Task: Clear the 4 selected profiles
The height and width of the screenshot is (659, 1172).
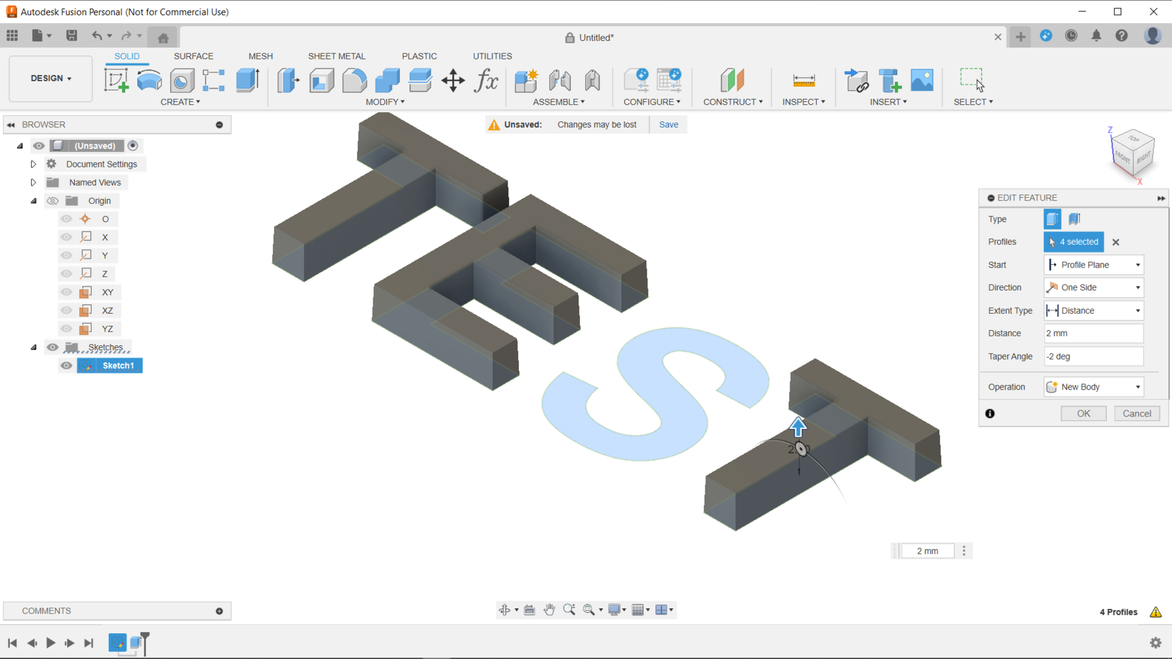Action: (x=1115, y=243)
